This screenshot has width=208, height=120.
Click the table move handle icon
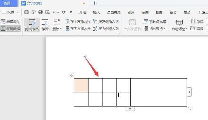pyautogui.click(x=72, y=76)
